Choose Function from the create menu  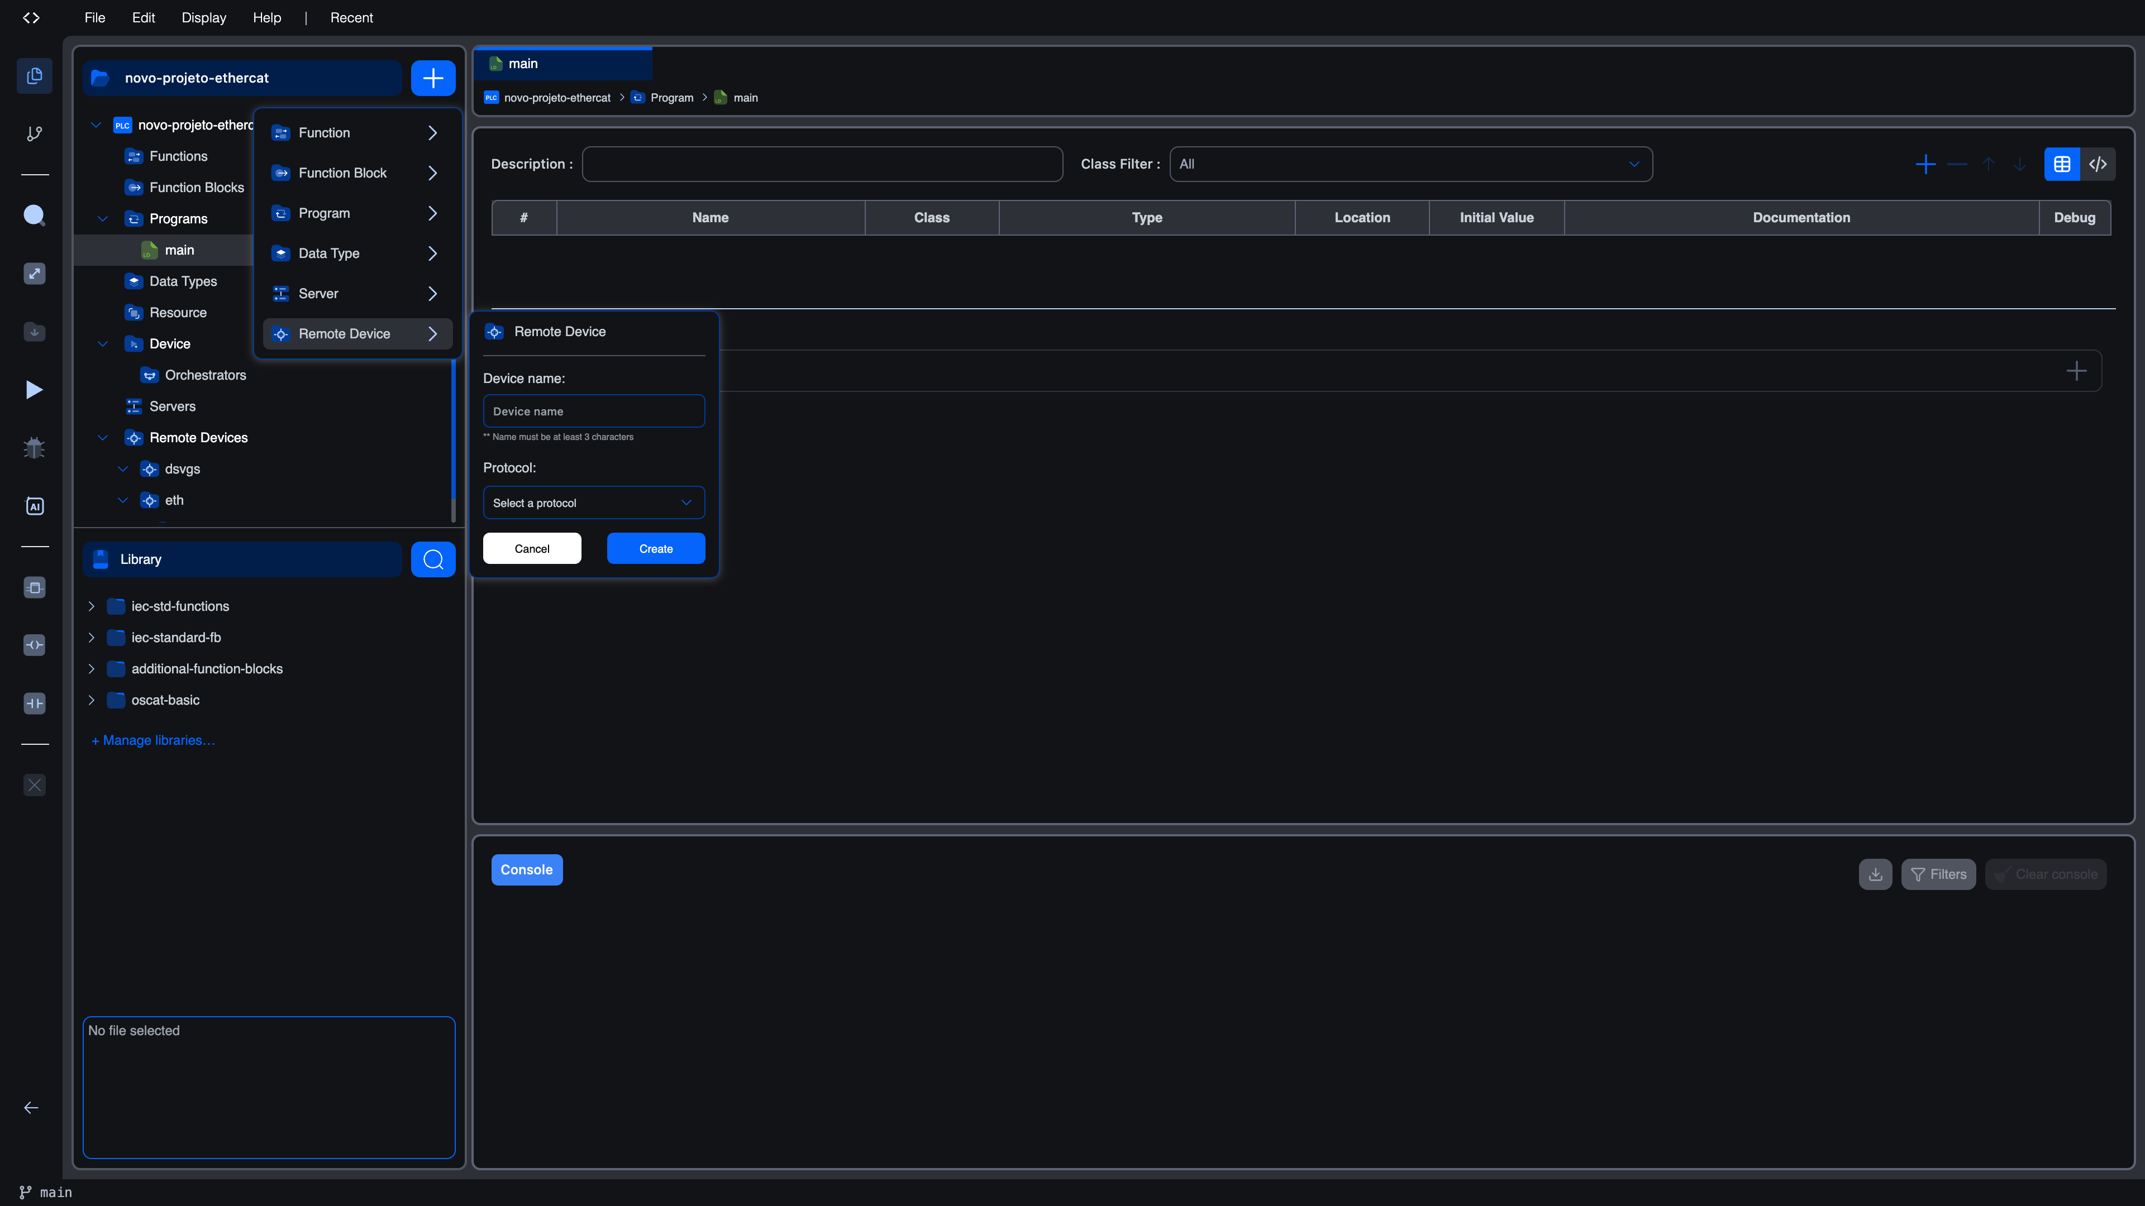pos(357,132)
